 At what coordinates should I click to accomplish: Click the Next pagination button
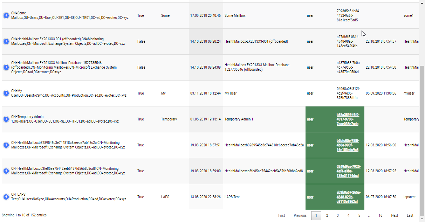coord(395,215)
